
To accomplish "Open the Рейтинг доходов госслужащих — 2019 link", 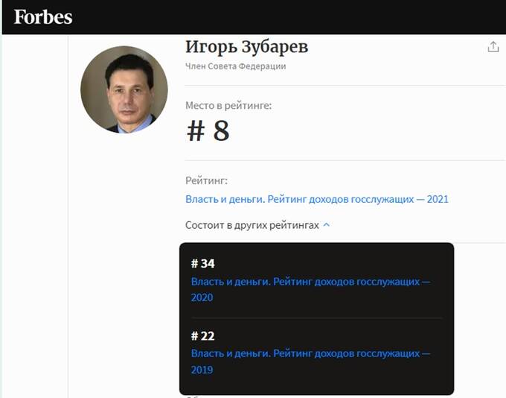I will [x=310, y=361].
